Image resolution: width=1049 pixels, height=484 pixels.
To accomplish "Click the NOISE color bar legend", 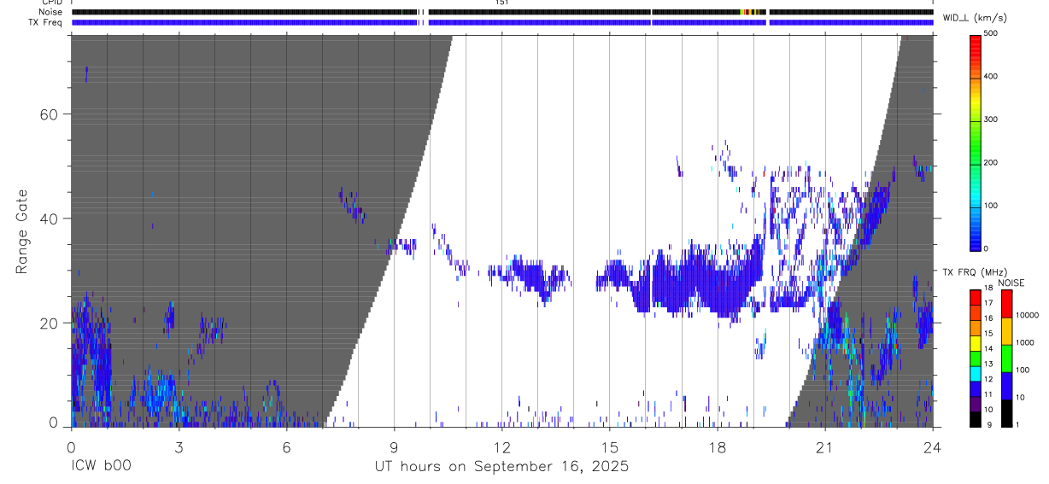I will click(x=1007, y=358).
